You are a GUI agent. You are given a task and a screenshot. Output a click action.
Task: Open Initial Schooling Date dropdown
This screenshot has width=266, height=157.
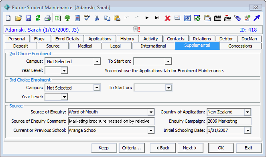[248, 130]
